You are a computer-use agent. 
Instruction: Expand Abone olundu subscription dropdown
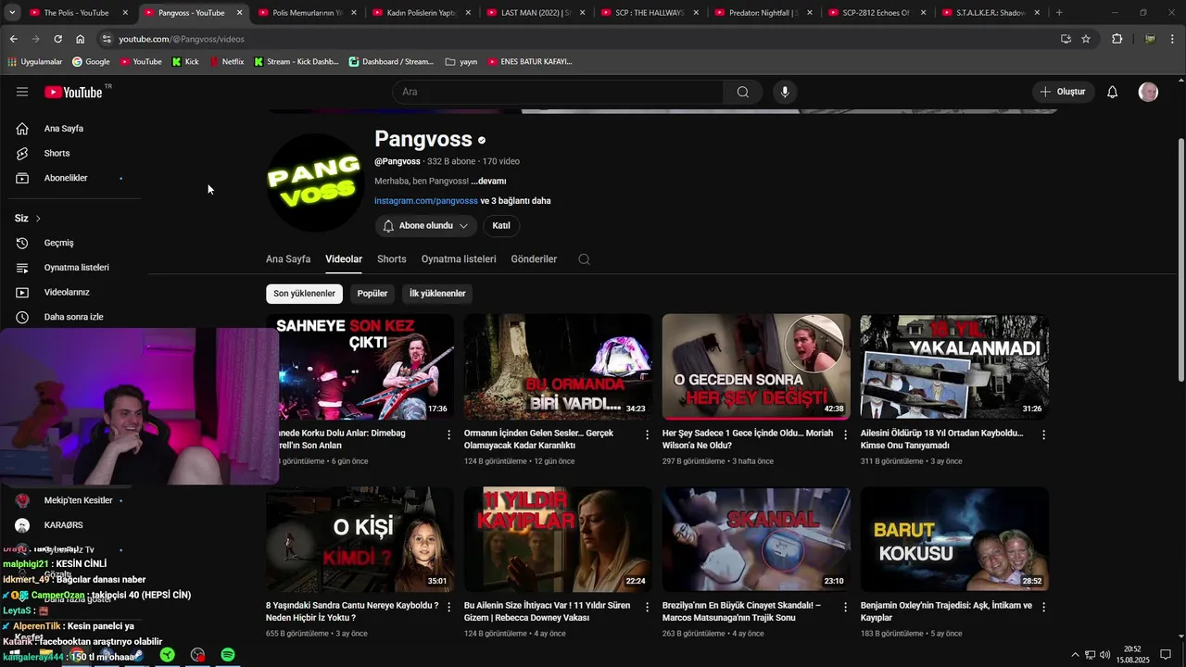coord(425,226)
